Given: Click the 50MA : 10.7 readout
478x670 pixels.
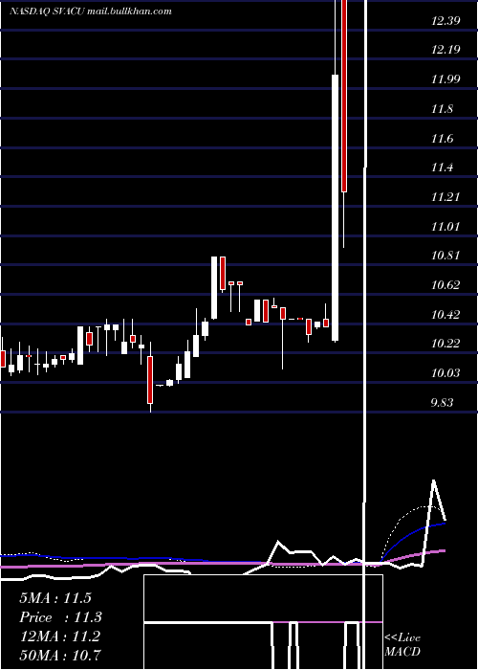Looking at the screenshot, I should click(x=60, y=655).
